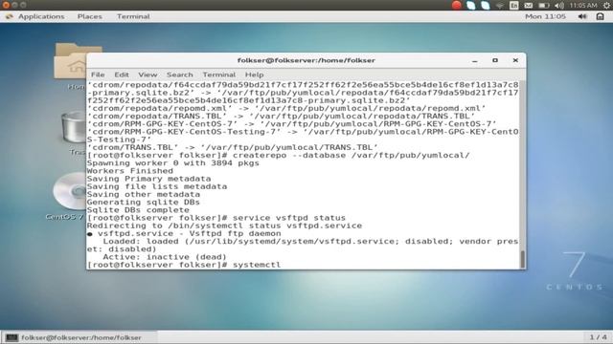Open the battery indicator
This screenshot has width=613, height=344.
pos(544,6)
